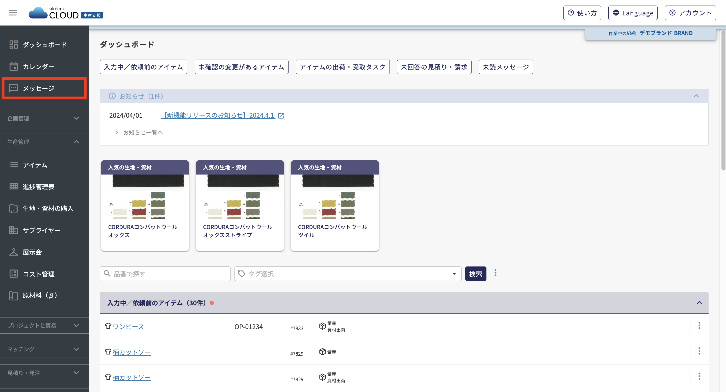This screenshot has width=726, height=392.
Task: Go to アイテム in the sidebar
Action: coord(44,165)
